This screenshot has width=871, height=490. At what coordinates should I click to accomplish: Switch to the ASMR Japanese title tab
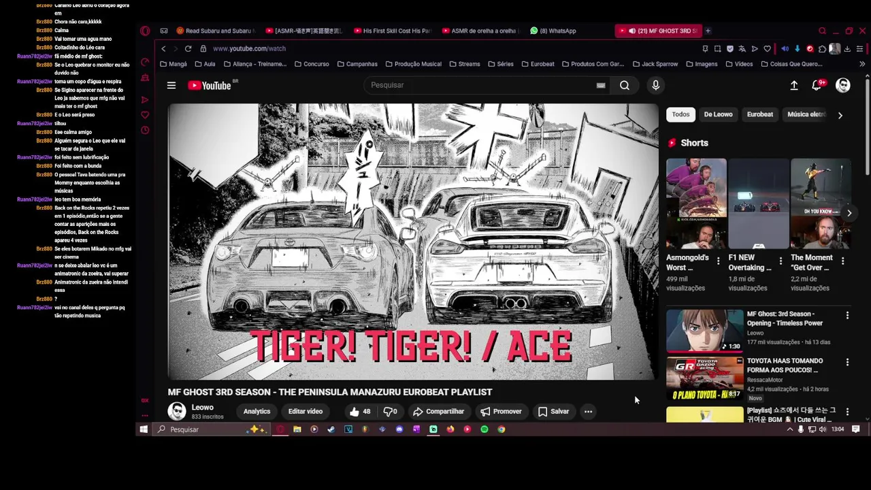305,31
